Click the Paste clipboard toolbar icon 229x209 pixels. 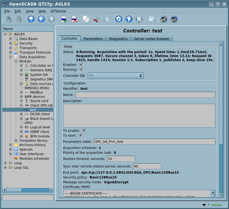coord(107,19)
